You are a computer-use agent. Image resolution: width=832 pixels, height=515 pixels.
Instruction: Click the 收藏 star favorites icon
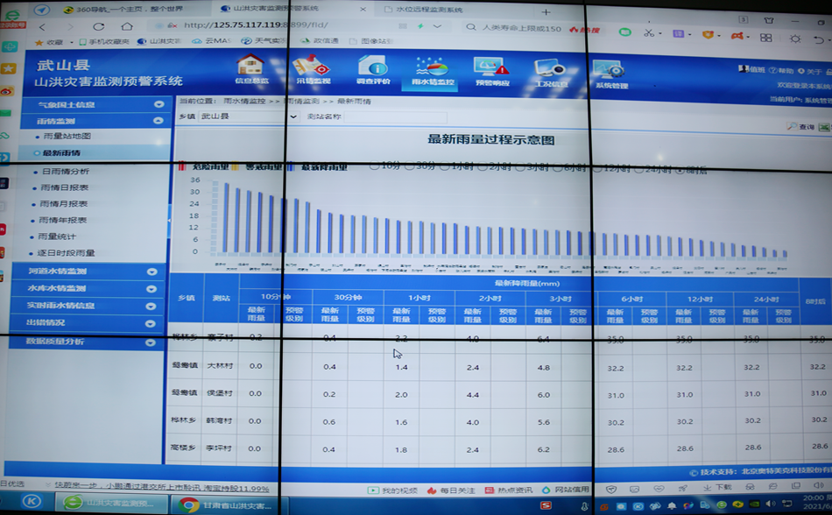pyautogui.click(x=39, y=42)
